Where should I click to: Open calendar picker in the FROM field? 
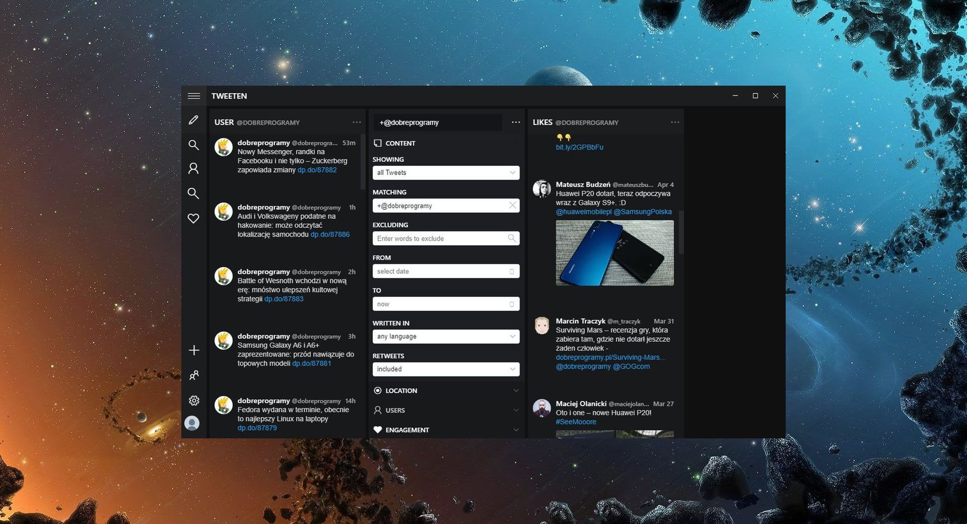pos(512,271)
